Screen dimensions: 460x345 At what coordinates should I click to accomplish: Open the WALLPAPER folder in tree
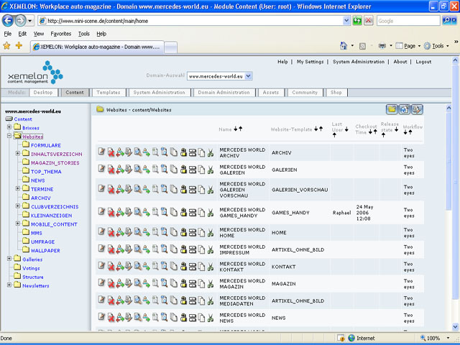(45, 251)
